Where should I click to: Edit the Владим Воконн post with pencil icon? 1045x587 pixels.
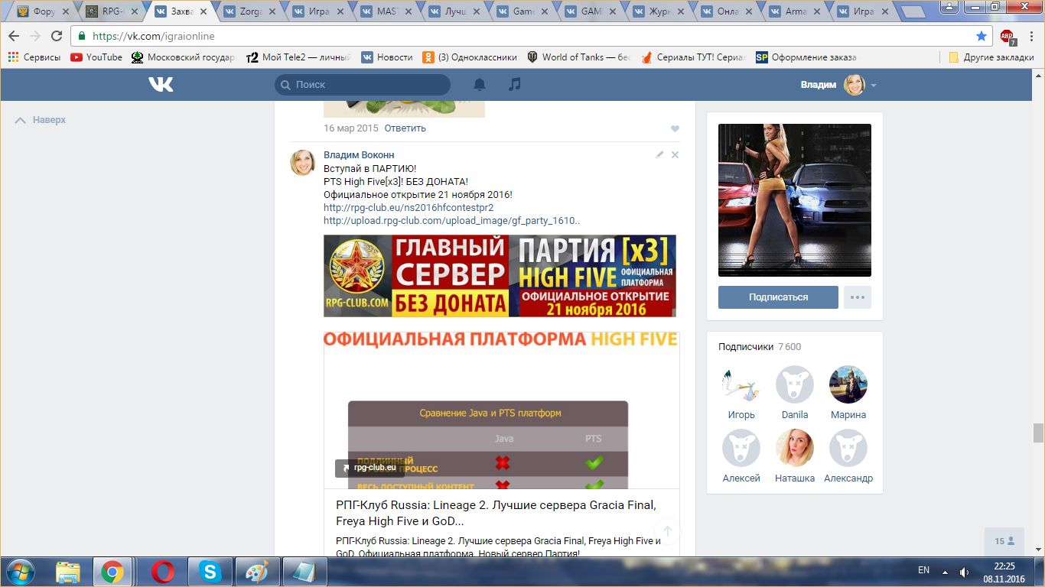coord(659,154)
